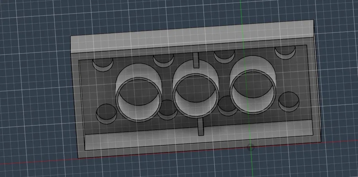Select the top outer wall face of the brick
Viewport: 358px width, 177px height.
click(193, 36)
